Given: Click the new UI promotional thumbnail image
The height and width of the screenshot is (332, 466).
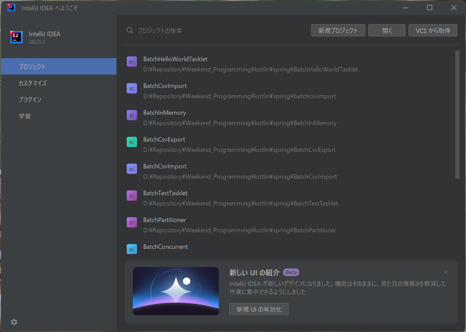Looking at the screenshot, I should (176, 291).
